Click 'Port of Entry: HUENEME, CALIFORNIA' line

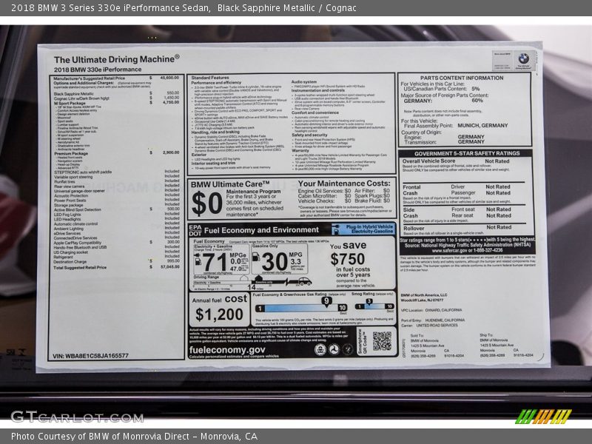tap(433, 320)
